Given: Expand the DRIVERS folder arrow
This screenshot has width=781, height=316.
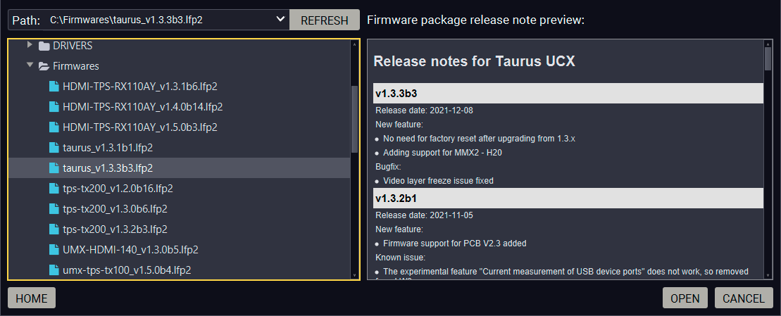Looking at the screenshot, I should click(x=30, y=45).
